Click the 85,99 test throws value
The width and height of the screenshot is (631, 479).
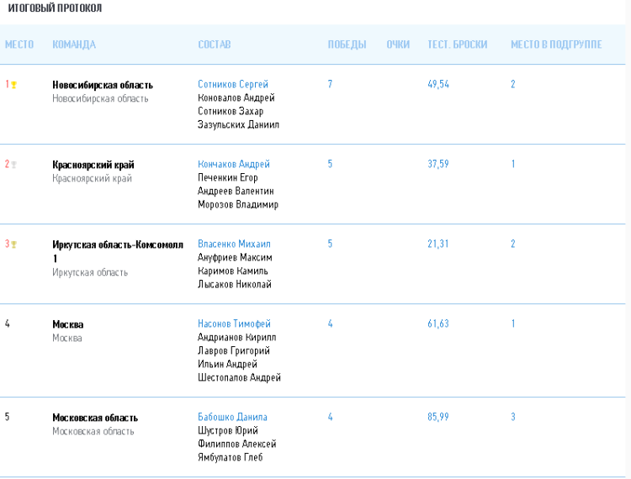[x=438, y=417]
